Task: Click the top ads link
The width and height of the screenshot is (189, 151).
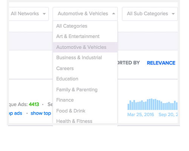Action: 15,113
